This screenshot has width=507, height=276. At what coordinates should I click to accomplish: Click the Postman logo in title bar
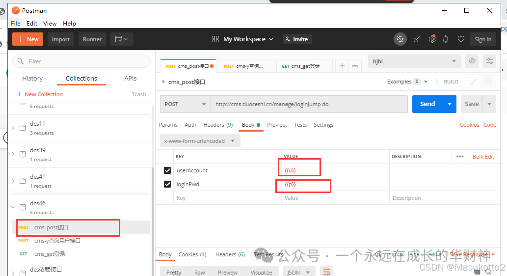point(16,10)
